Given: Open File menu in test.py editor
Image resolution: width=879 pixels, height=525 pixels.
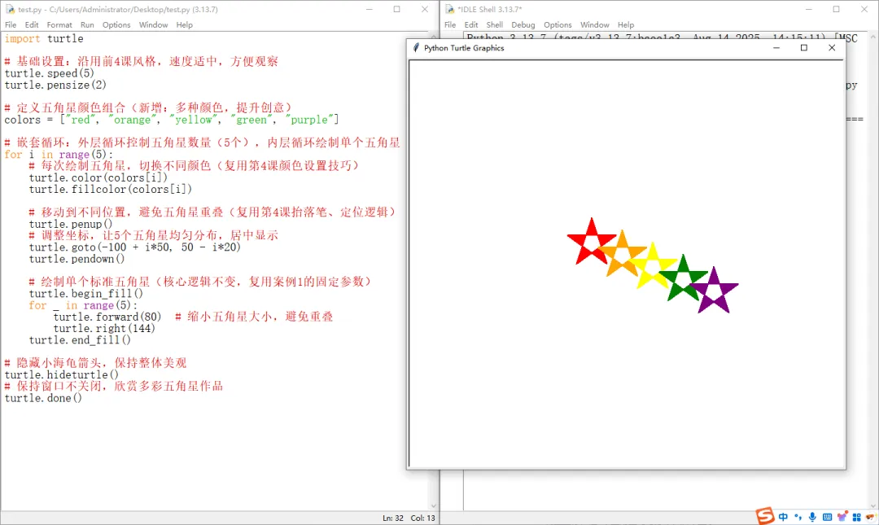Looking at the screenshot, I should (11, 24).
